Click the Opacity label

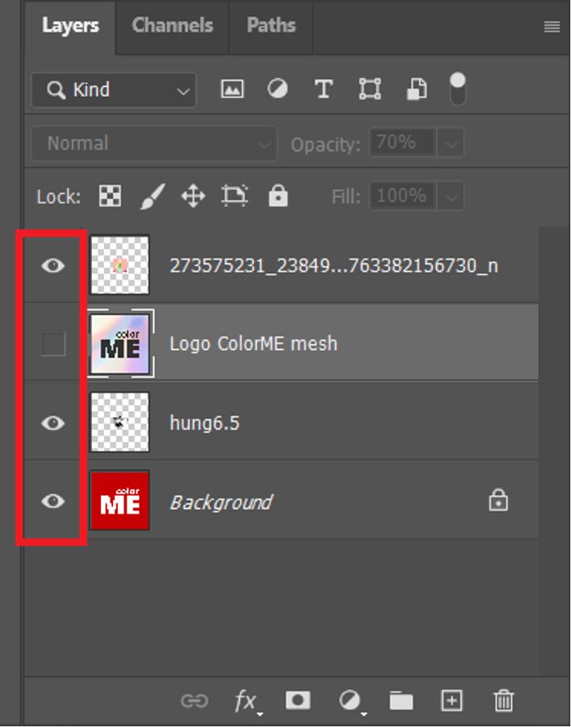coord(325,145)
